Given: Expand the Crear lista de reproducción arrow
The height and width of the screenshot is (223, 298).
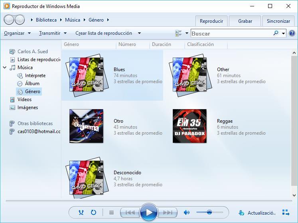Looking at the screenshot, I should (x=139, y=33).
